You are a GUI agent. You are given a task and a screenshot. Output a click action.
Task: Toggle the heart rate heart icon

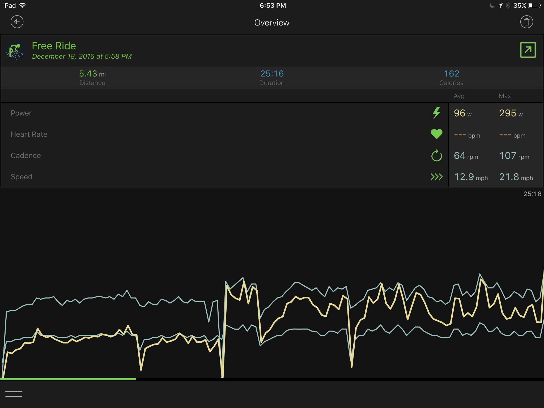pos(436,134)
